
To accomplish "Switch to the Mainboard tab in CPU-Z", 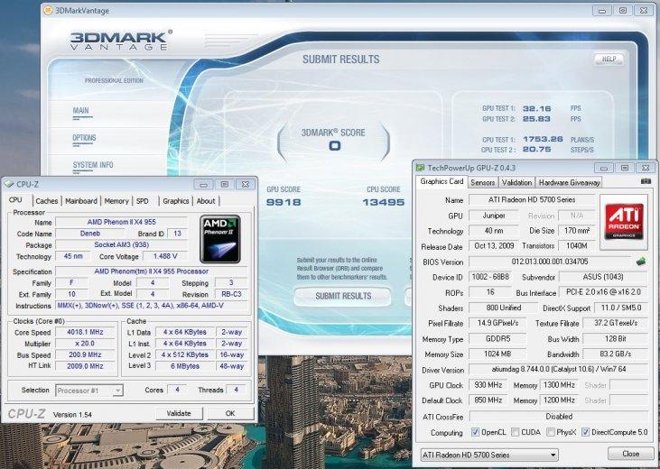I will pos(81,201).
